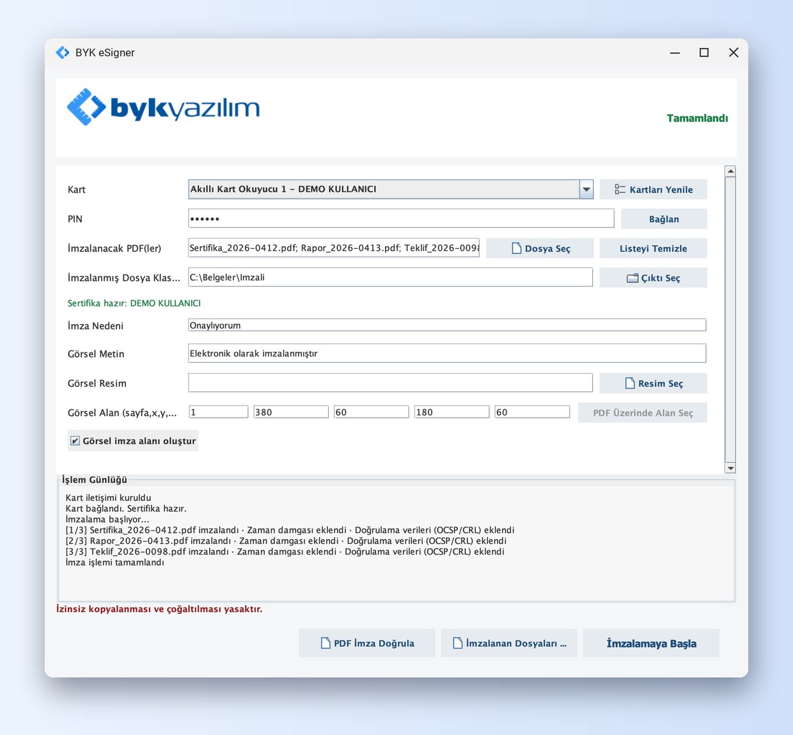This screenshot has width=793, height=735.
Task: Click the İmzalanan Dosyaları button
Action: 509,643
